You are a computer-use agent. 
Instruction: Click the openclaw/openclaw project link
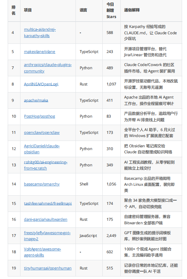coord(42,132)
